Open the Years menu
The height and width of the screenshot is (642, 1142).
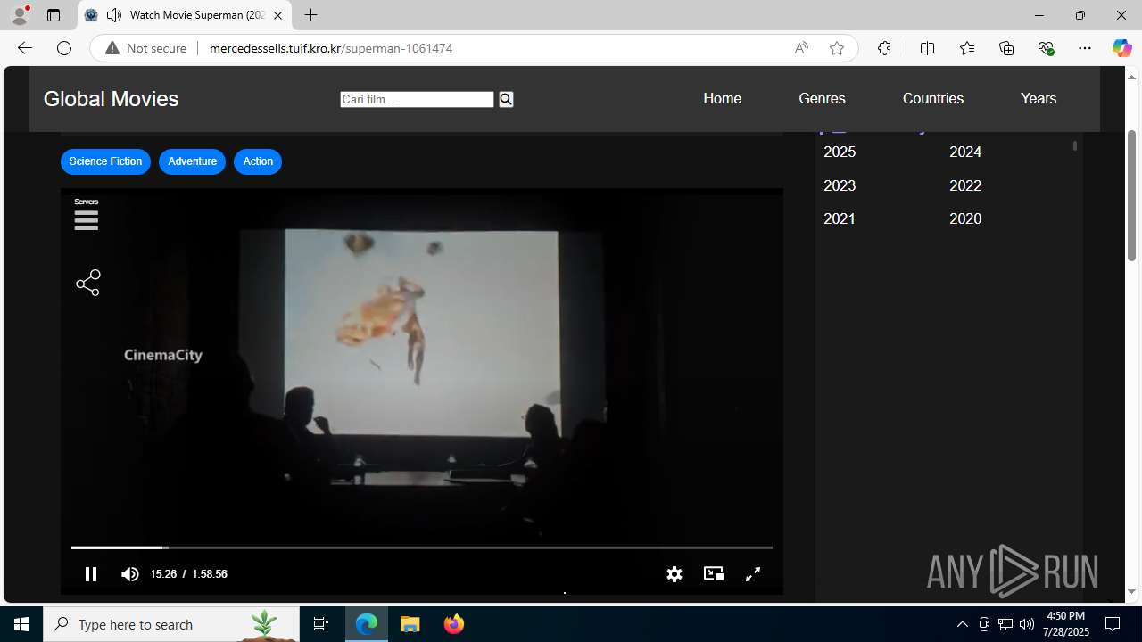pyautogui.click(x=1039, y=98)
